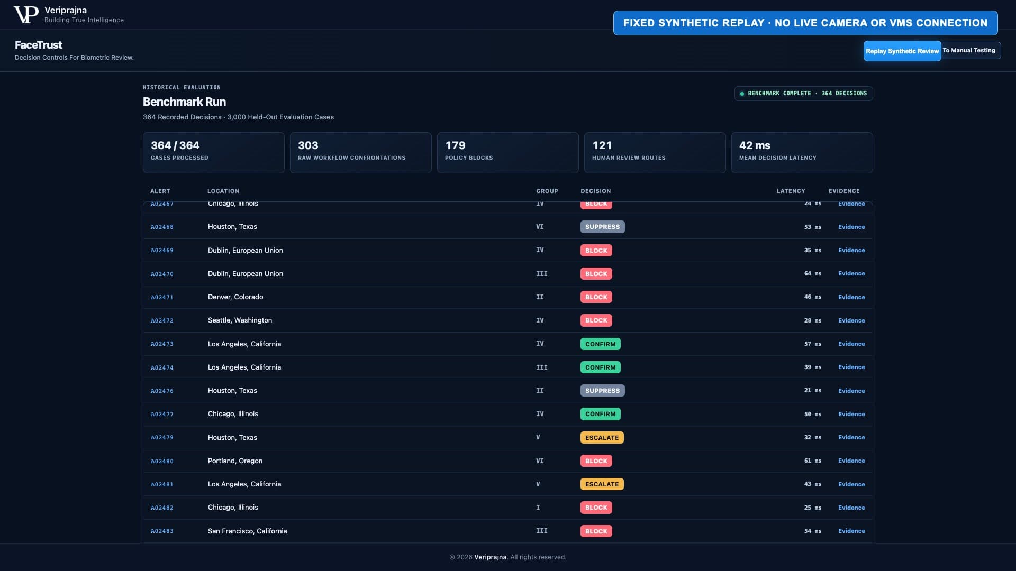Open Evidence for alert A02479
Screen dimensions: 1016x571
[x=851, y=437]
